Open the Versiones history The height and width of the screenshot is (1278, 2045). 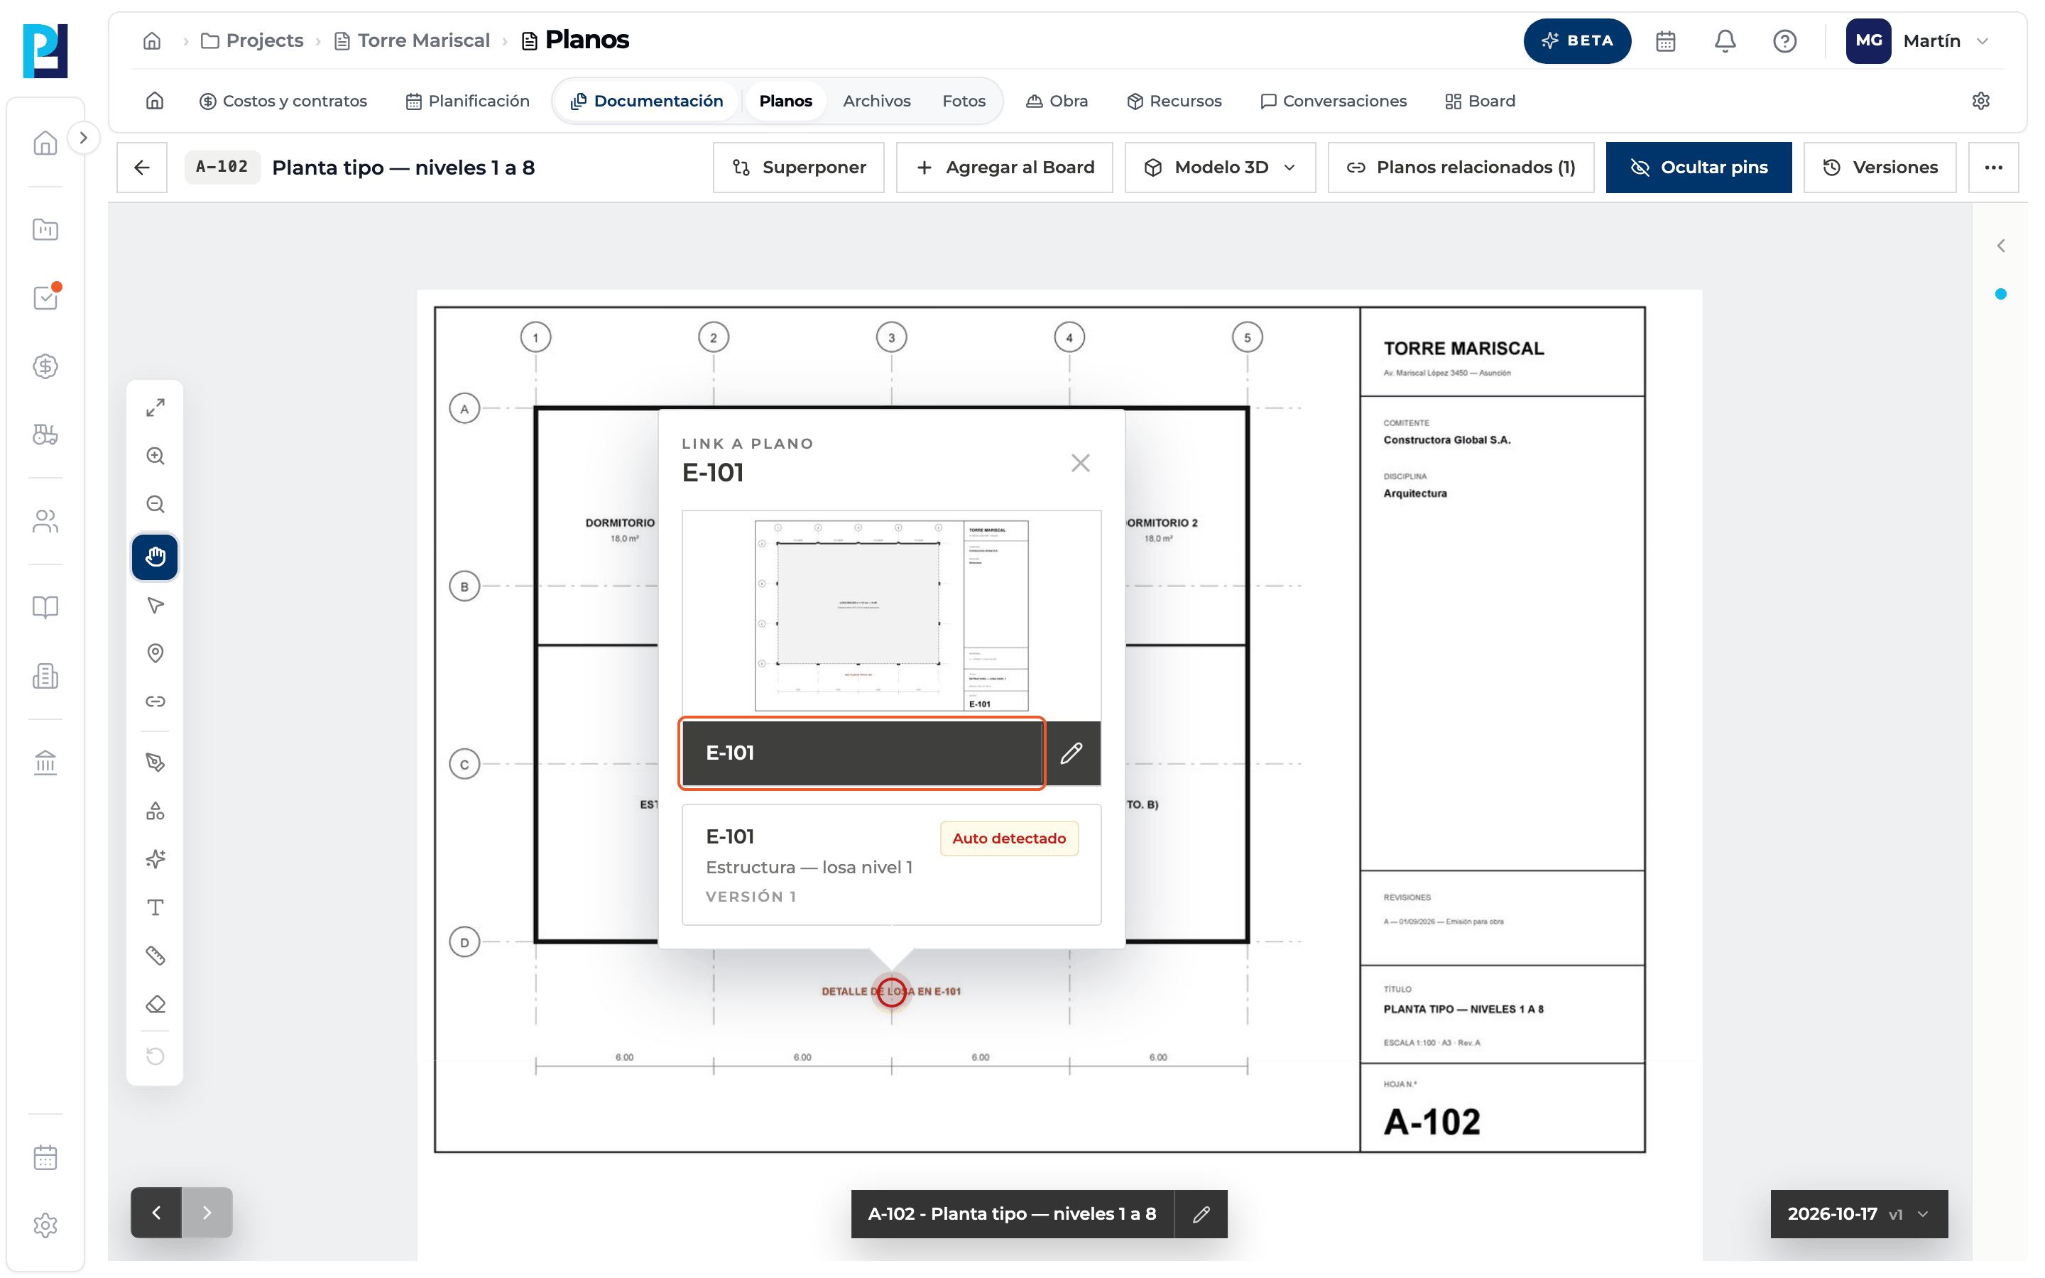1880,168
